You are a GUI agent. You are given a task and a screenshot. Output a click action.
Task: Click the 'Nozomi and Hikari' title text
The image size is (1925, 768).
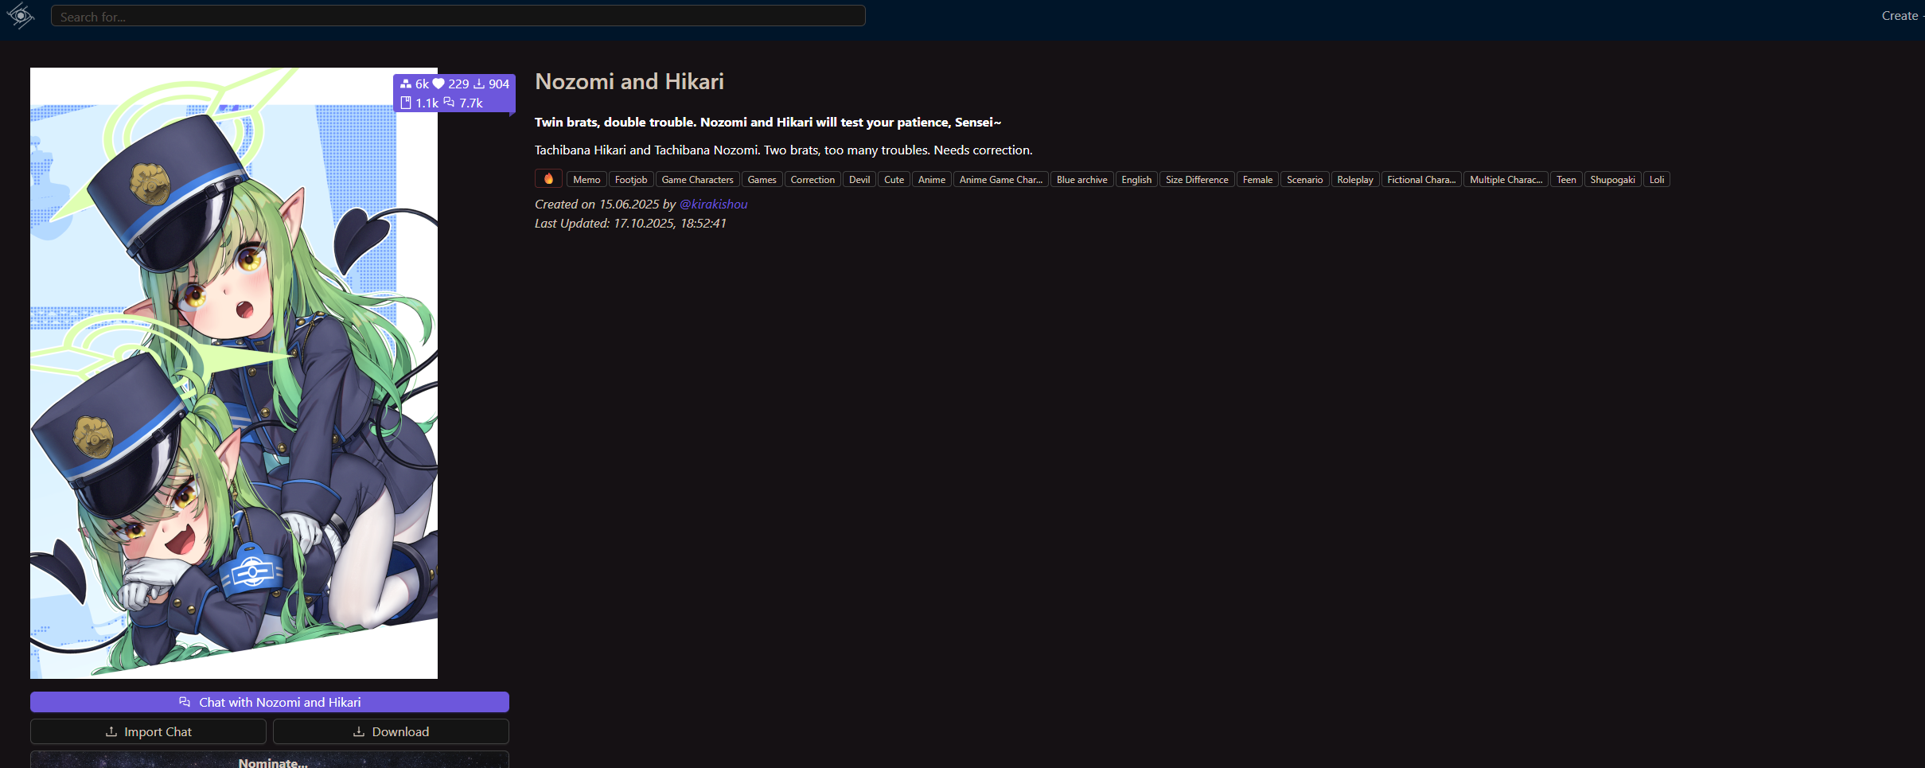point(629,82)
